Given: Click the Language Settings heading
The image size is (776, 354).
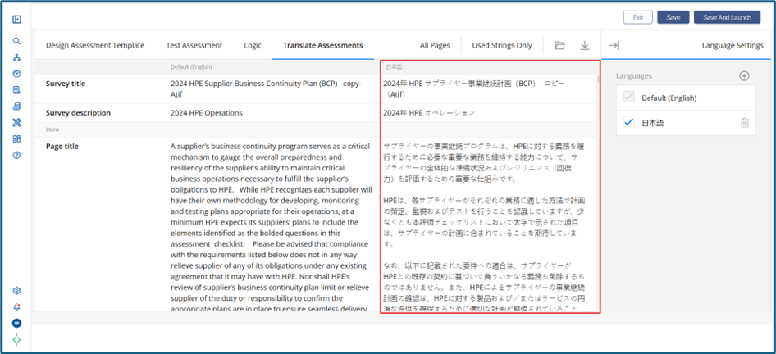Looking at the screenshot, I should point(733,46).
